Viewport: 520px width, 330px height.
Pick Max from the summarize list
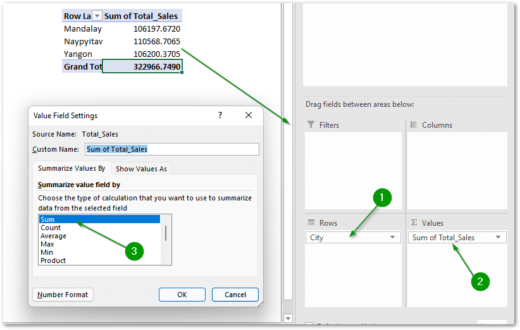click(x=47, y=244)
